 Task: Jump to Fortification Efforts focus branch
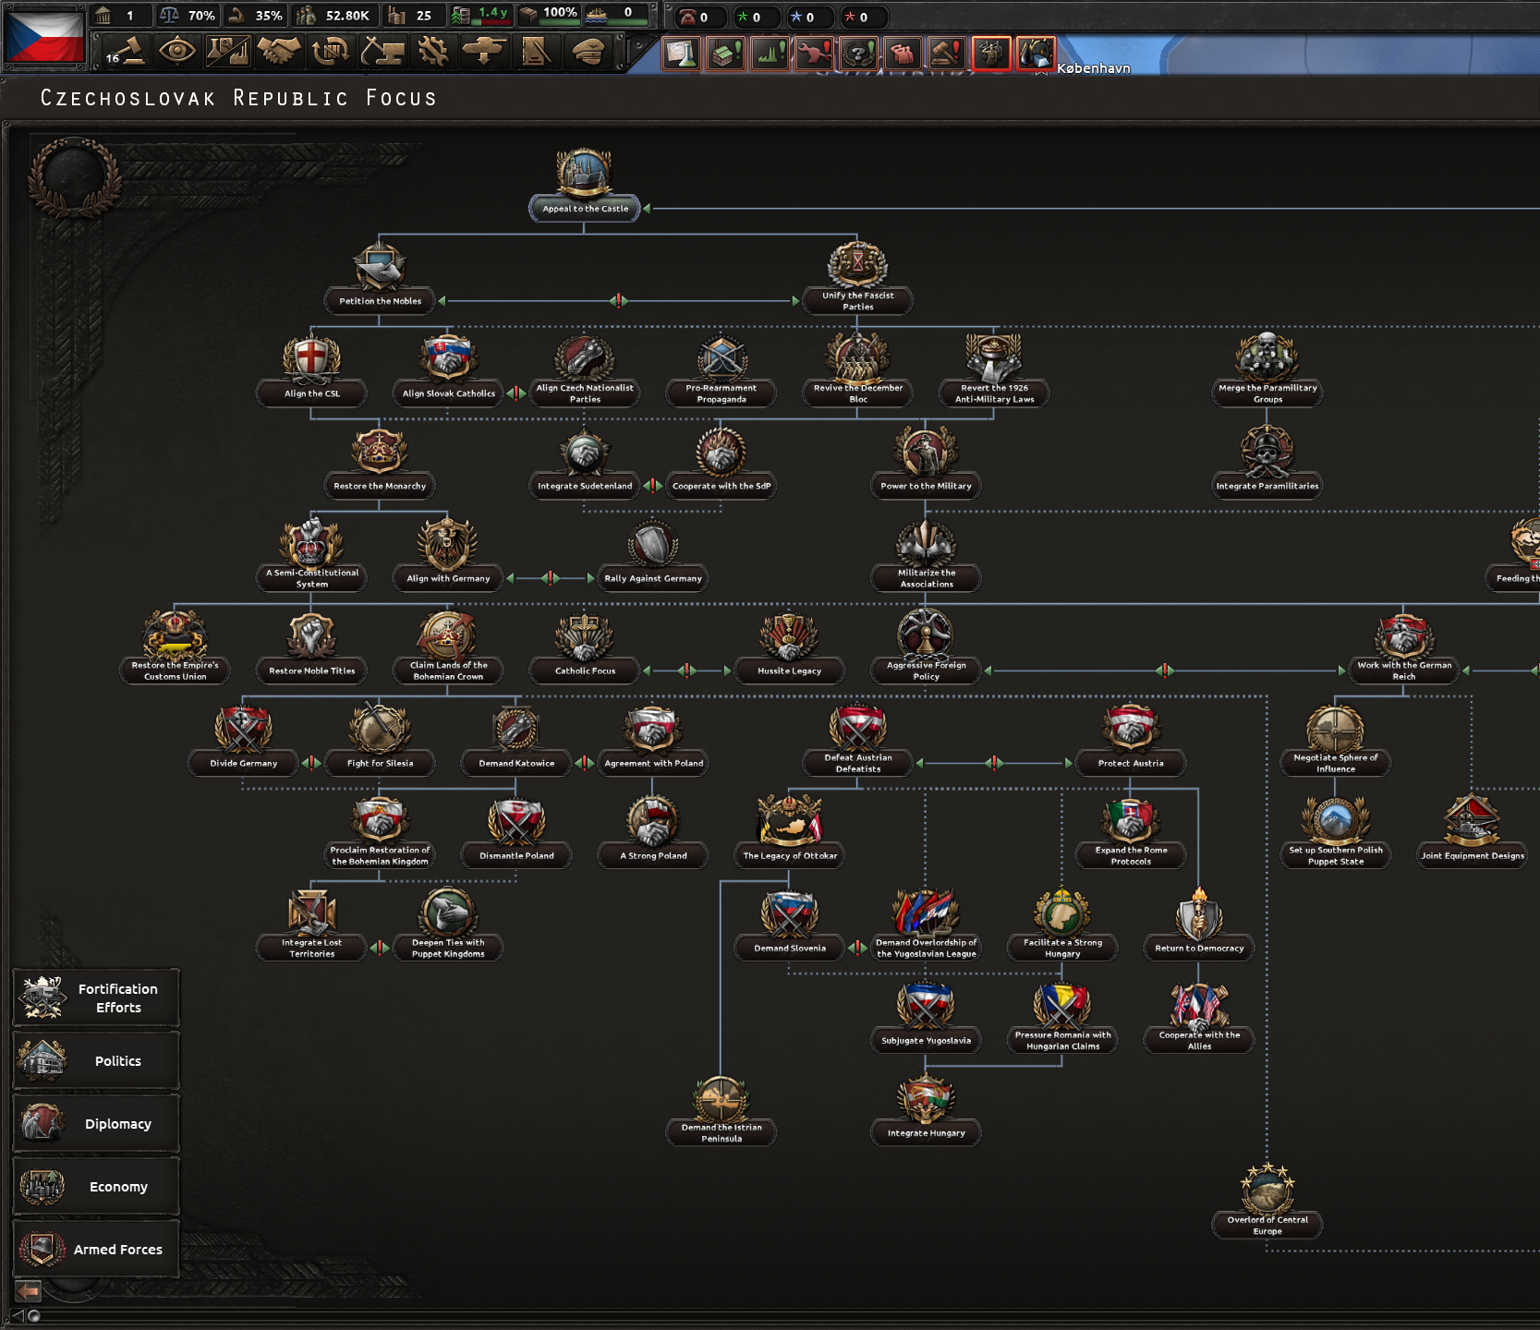96,997
